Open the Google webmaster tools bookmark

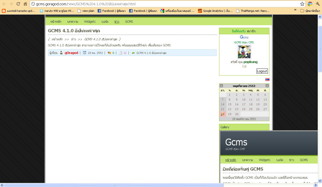point(178,11)
